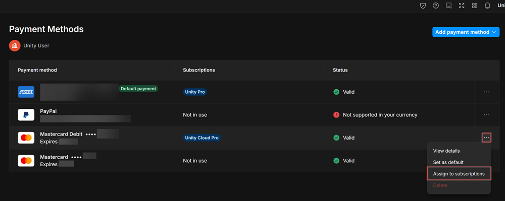The width and height of the screenshot is (505, 201).
Task: Click Not in use in last Mastercard row
Action: 195,161
